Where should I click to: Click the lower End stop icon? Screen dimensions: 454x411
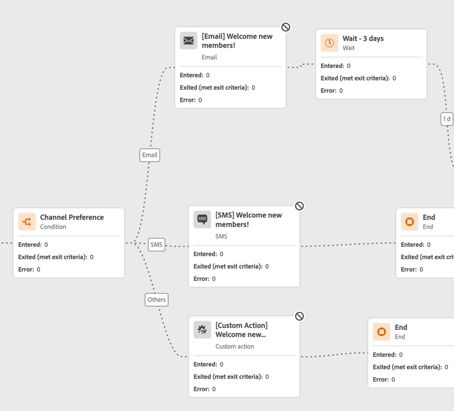click(x=381, y=332)
